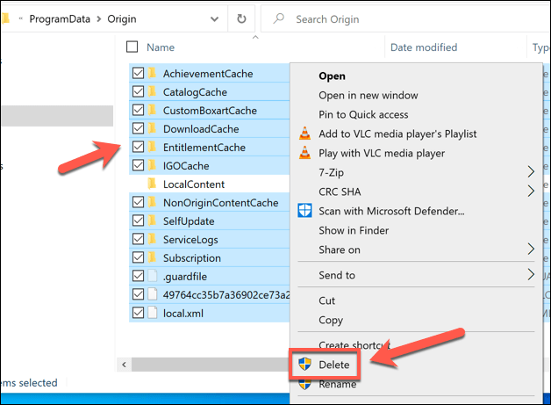Screen dimensions: 551x405
Task: Open the address bar history dropdown
Action: 211,18
